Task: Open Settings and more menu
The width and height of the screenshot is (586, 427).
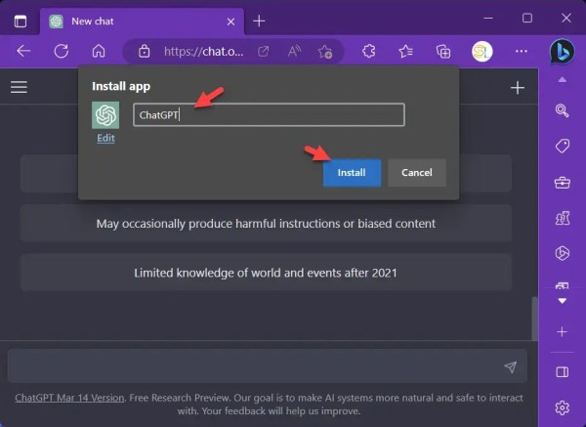Action: pos(522,51)
